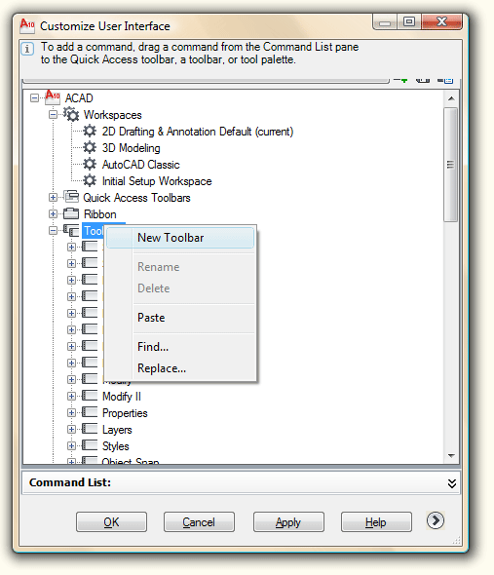Select the Quick Access Toolbars label
Screen dimensions: 494x575
(136, 198)
